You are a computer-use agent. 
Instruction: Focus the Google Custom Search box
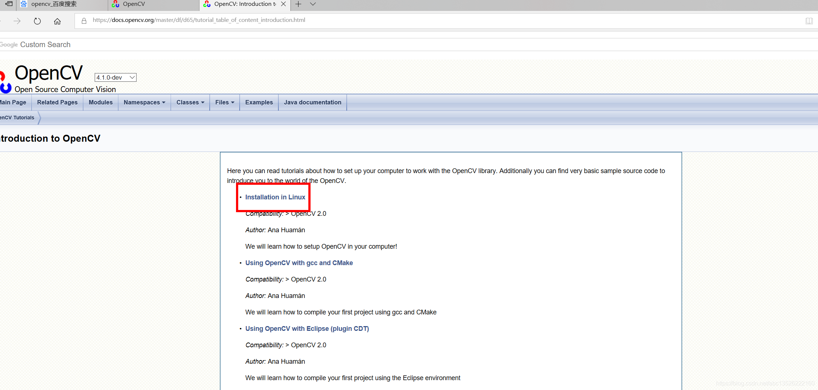409,45
